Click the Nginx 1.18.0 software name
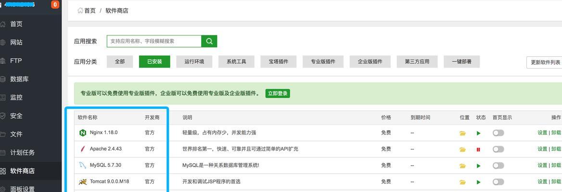 click(x=103, y=132)
